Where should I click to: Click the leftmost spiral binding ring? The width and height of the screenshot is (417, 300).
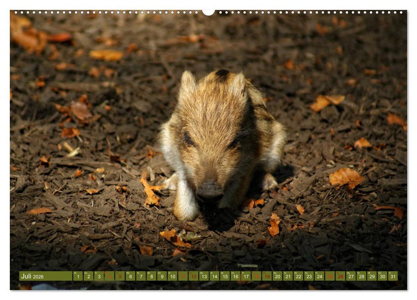pos(15,13)
